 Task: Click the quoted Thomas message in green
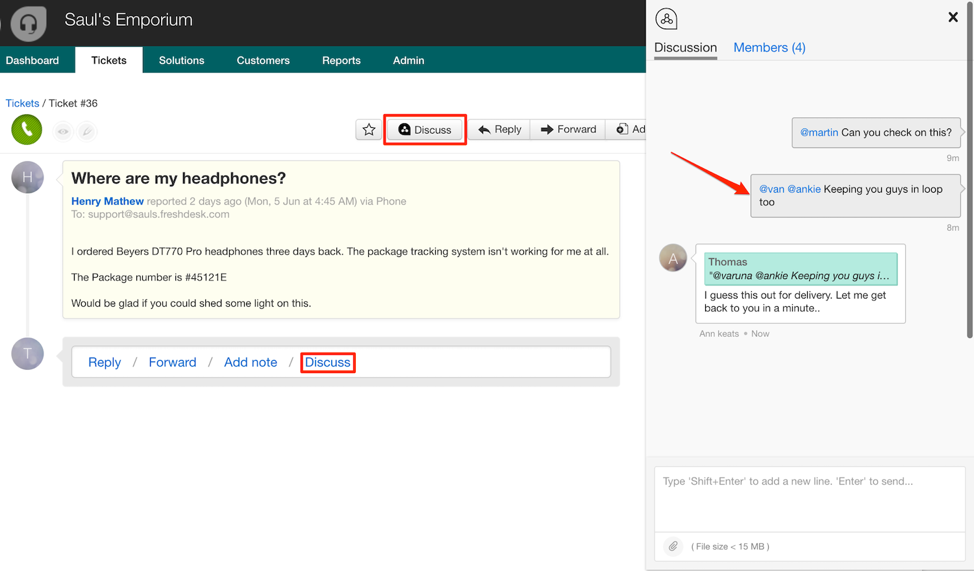click(x=801, y=269)
